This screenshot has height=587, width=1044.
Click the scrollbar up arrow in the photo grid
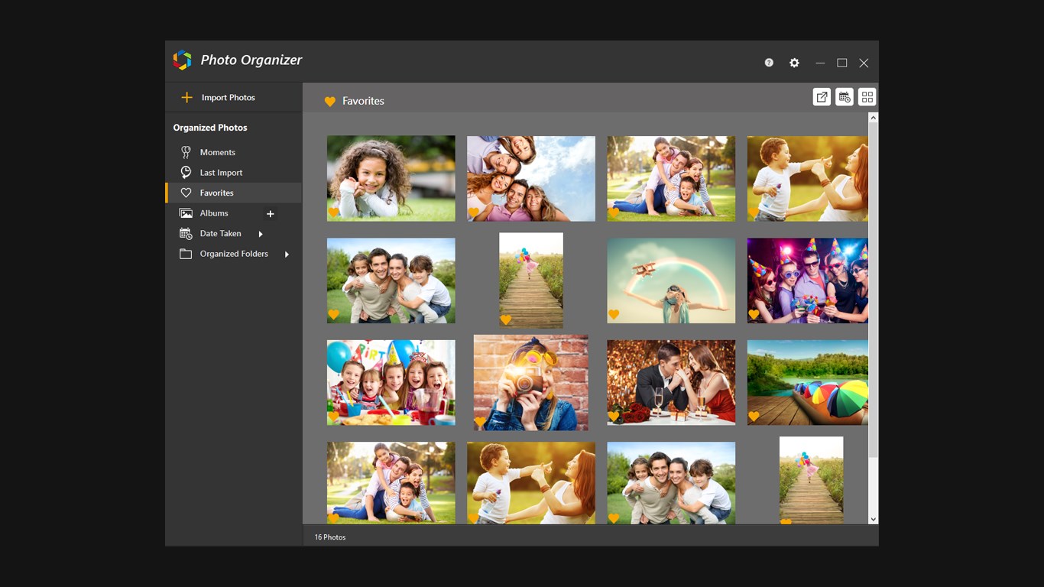click(874, 118)
